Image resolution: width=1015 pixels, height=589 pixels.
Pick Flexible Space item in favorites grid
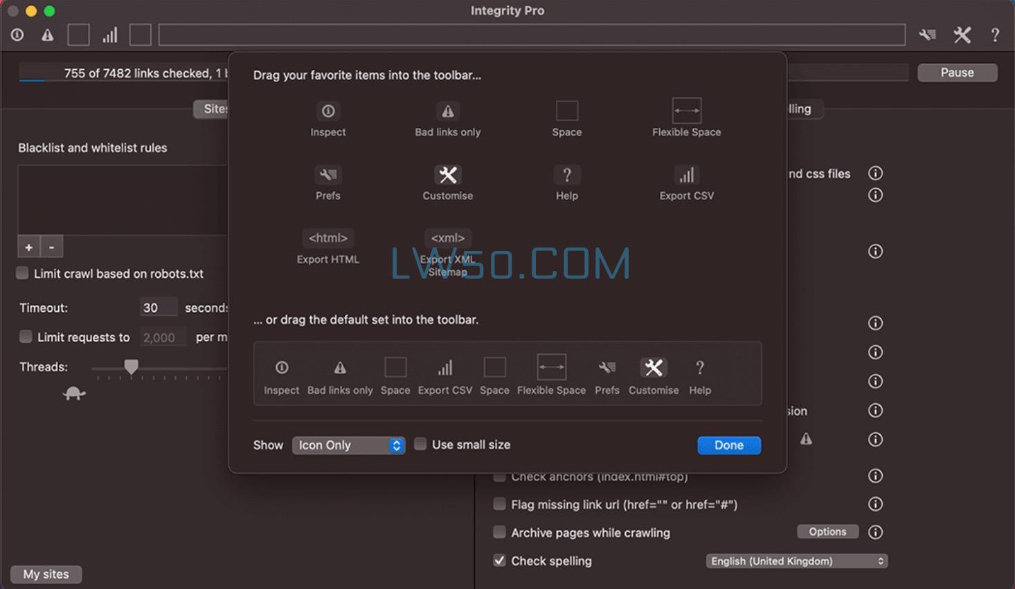(687, 118)
